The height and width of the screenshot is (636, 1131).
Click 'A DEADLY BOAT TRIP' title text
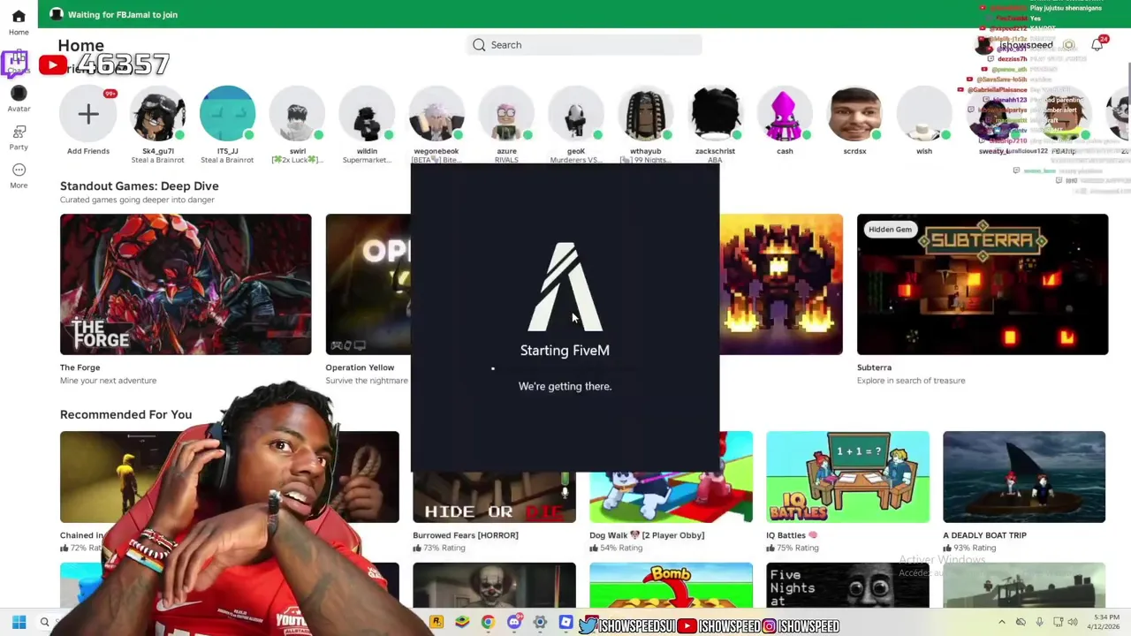pos(987,535)
